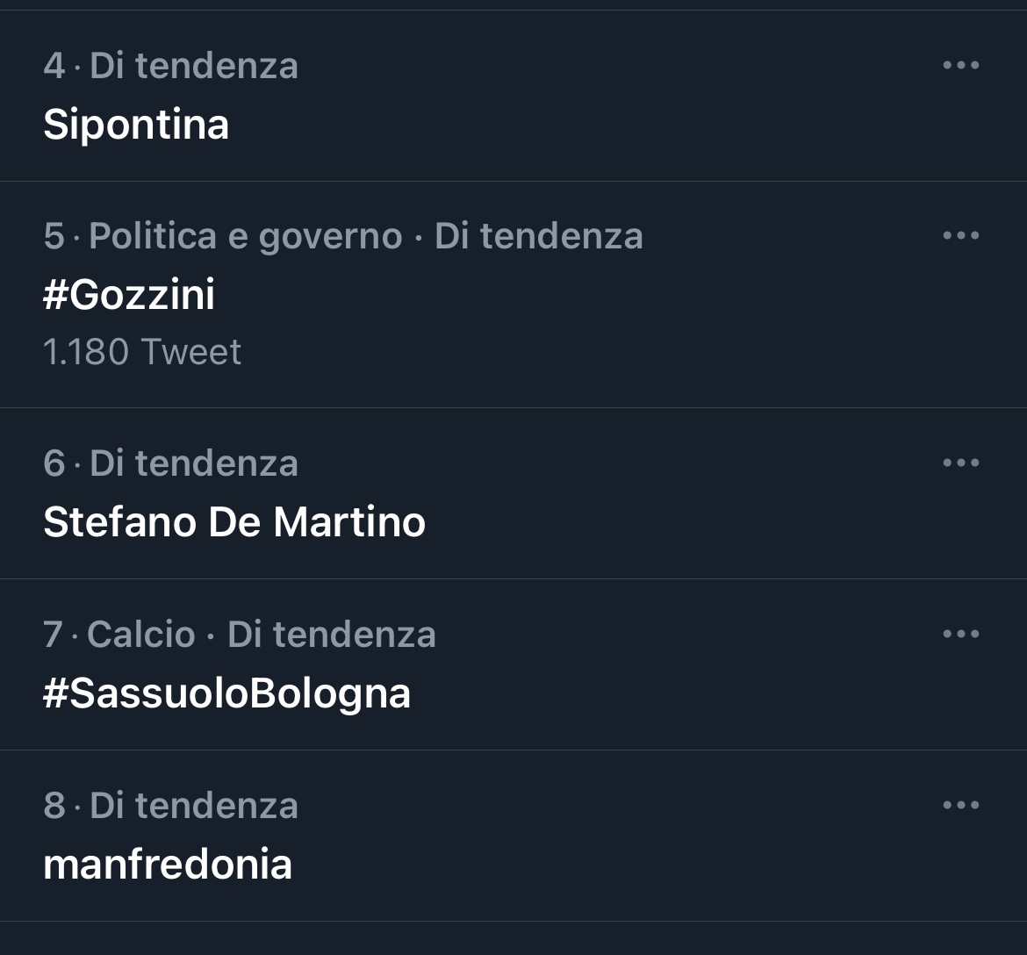Viewport: 1027px width, 955px height.
Task: Open the #Gozzini hashtag trend
Action: 129,294
